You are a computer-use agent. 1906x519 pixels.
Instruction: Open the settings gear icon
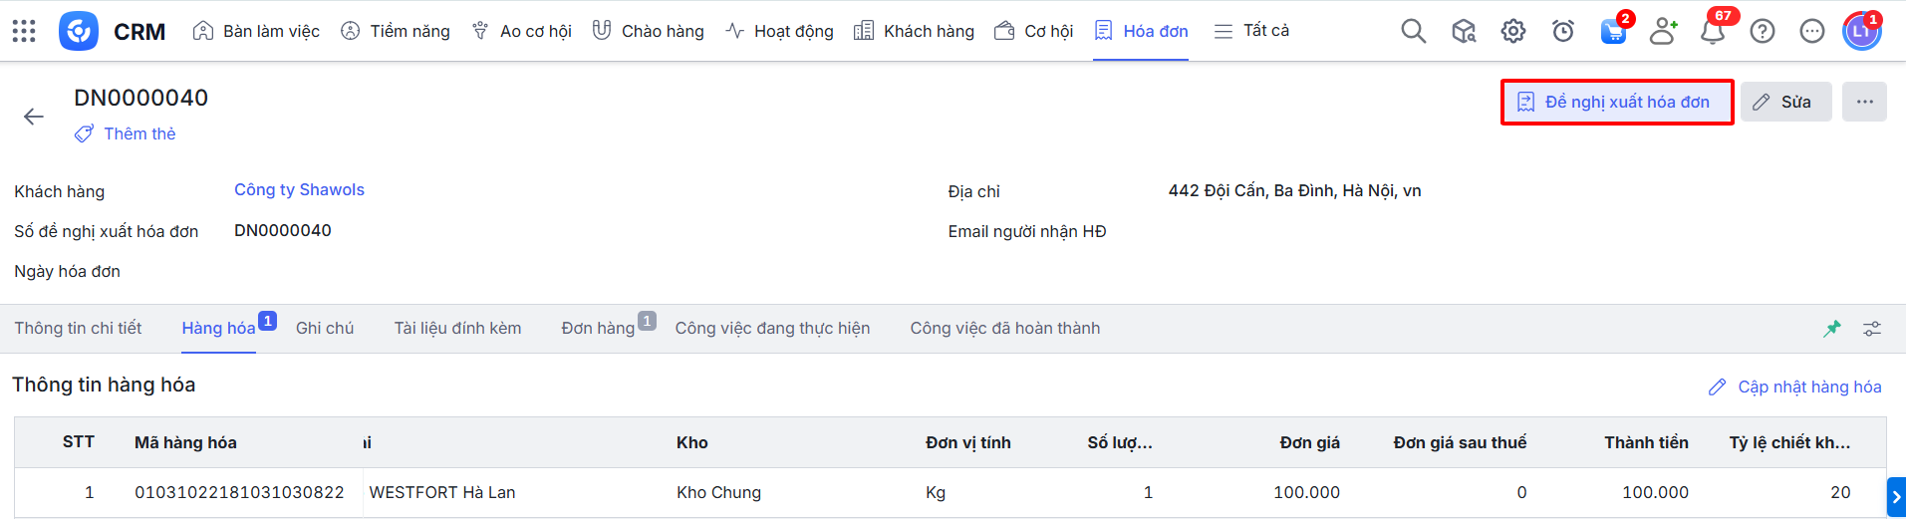click(x=1512, y=31)
